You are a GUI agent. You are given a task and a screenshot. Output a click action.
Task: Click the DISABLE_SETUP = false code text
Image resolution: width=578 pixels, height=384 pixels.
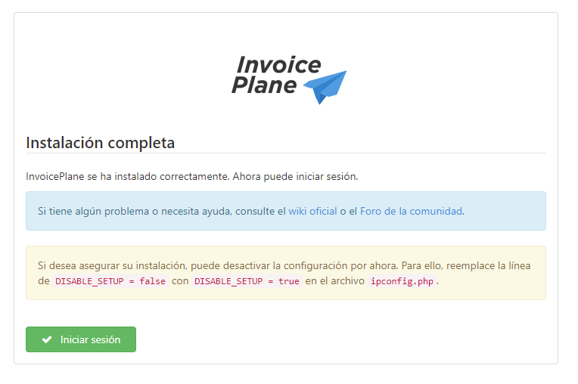[110, 281]
